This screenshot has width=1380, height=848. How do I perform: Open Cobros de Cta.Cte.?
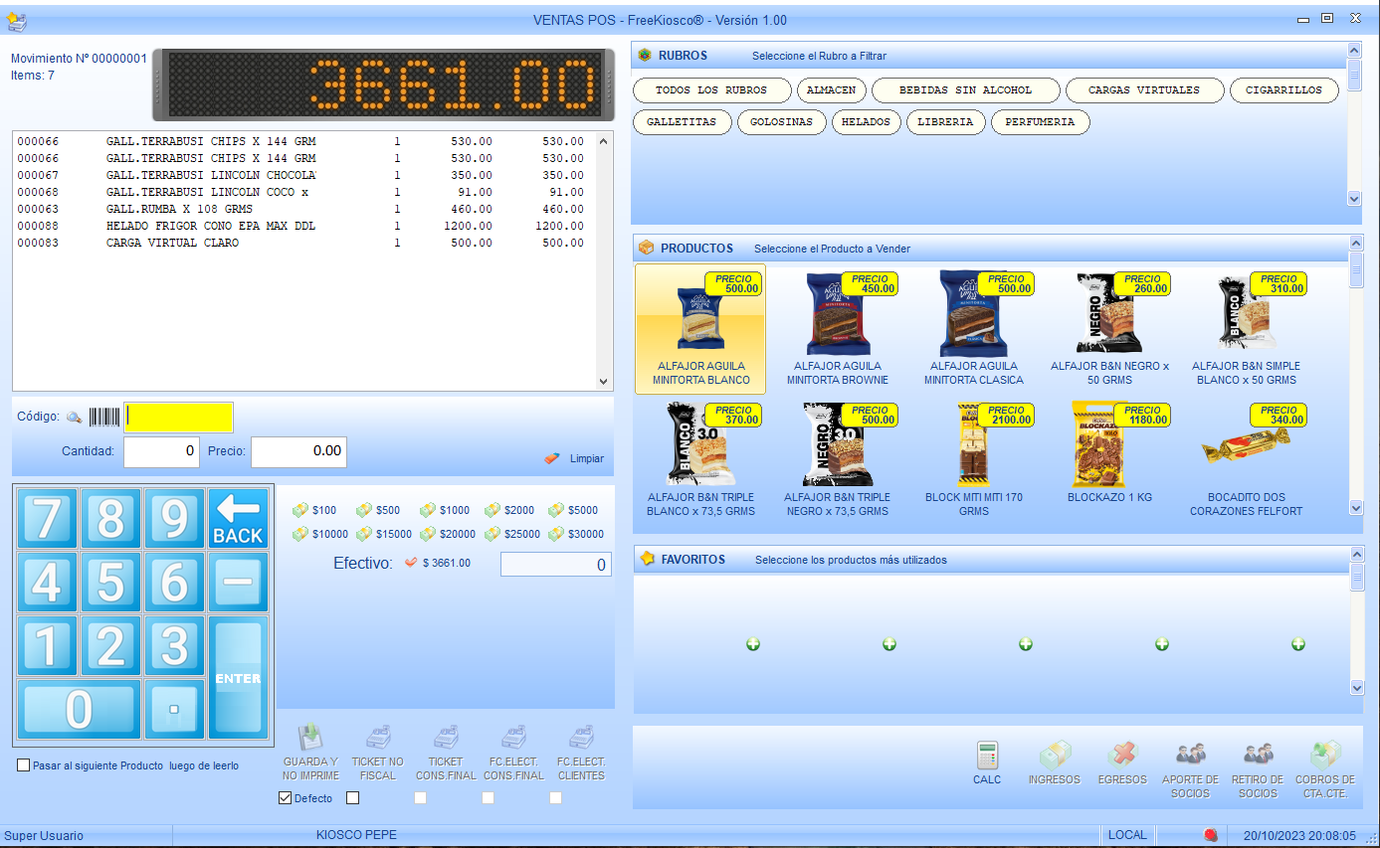[1325, 770]
